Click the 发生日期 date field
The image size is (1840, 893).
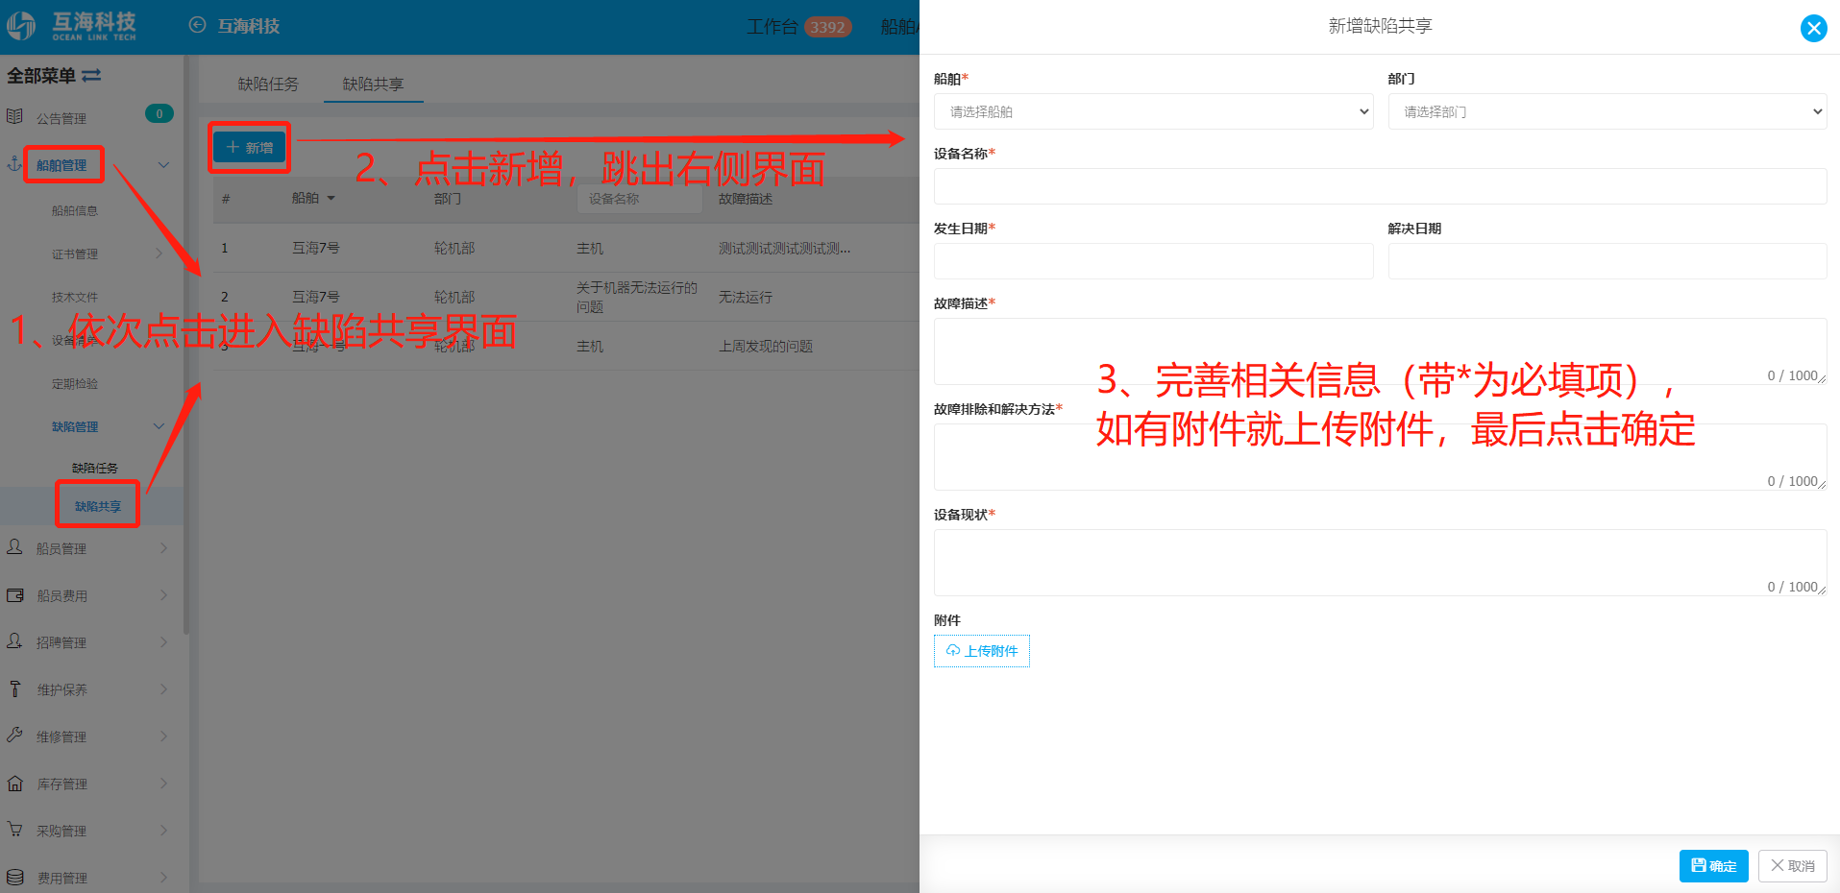(x=1153, y=261)
